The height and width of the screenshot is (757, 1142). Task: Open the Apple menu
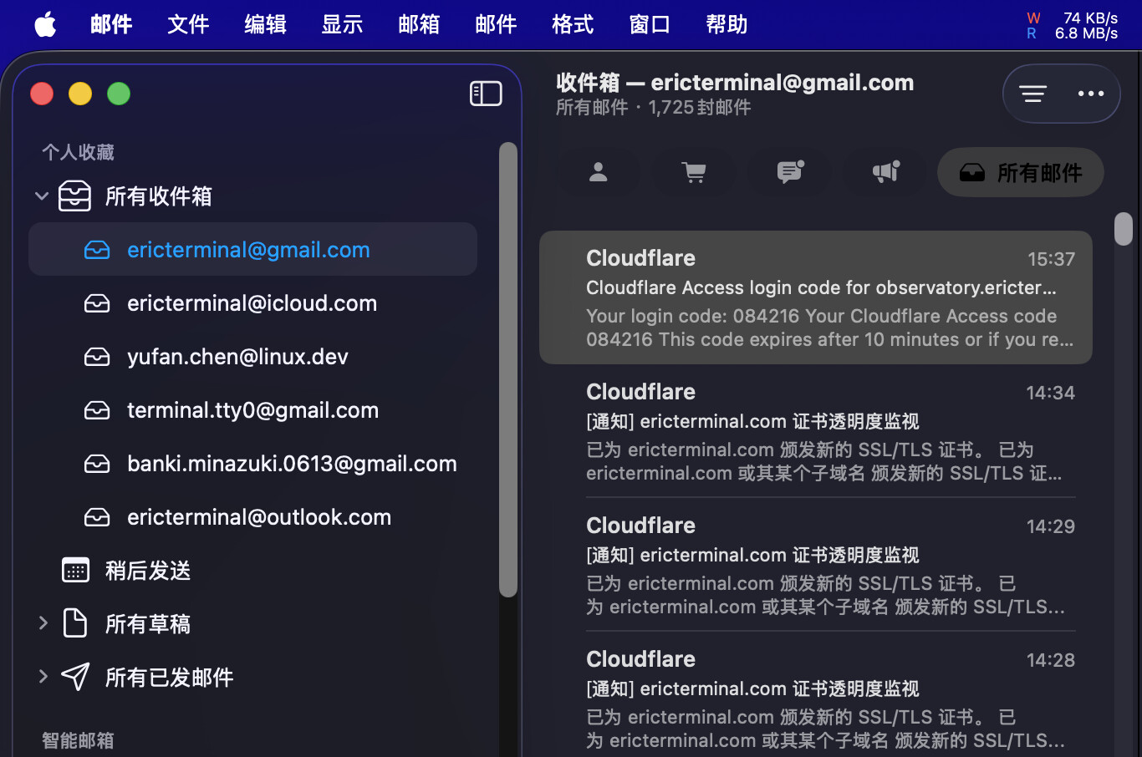(x=45, y=24)
